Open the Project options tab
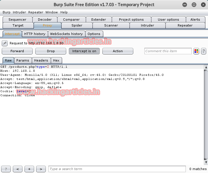 131,20
